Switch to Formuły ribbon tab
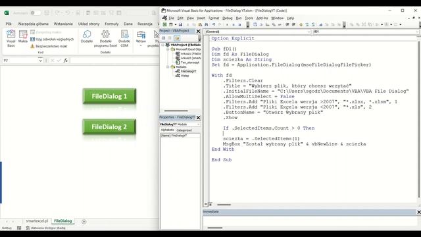Viewport: 421px width, 237px height. click(x=112, y=24)
